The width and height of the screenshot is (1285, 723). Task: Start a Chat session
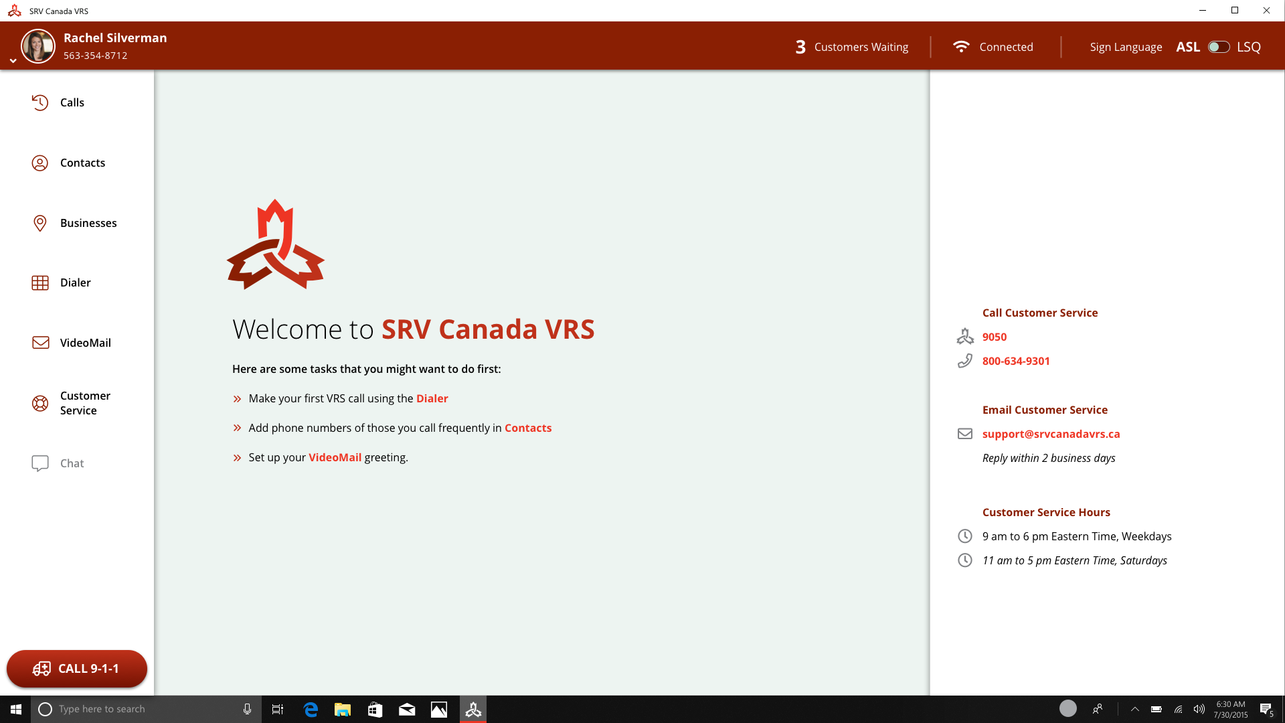(72, 463)
